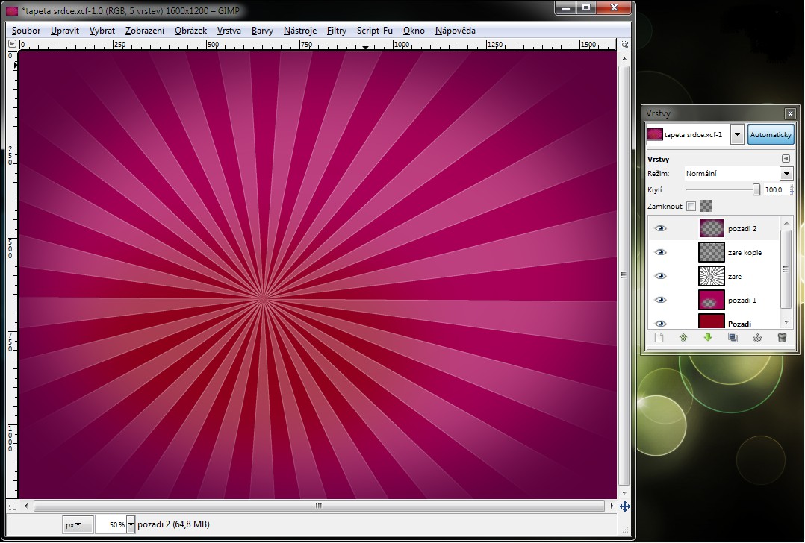Viewport: 805px width, 543px height.
Task: Select the layer named pozadi 1
Action: point(742,301)
